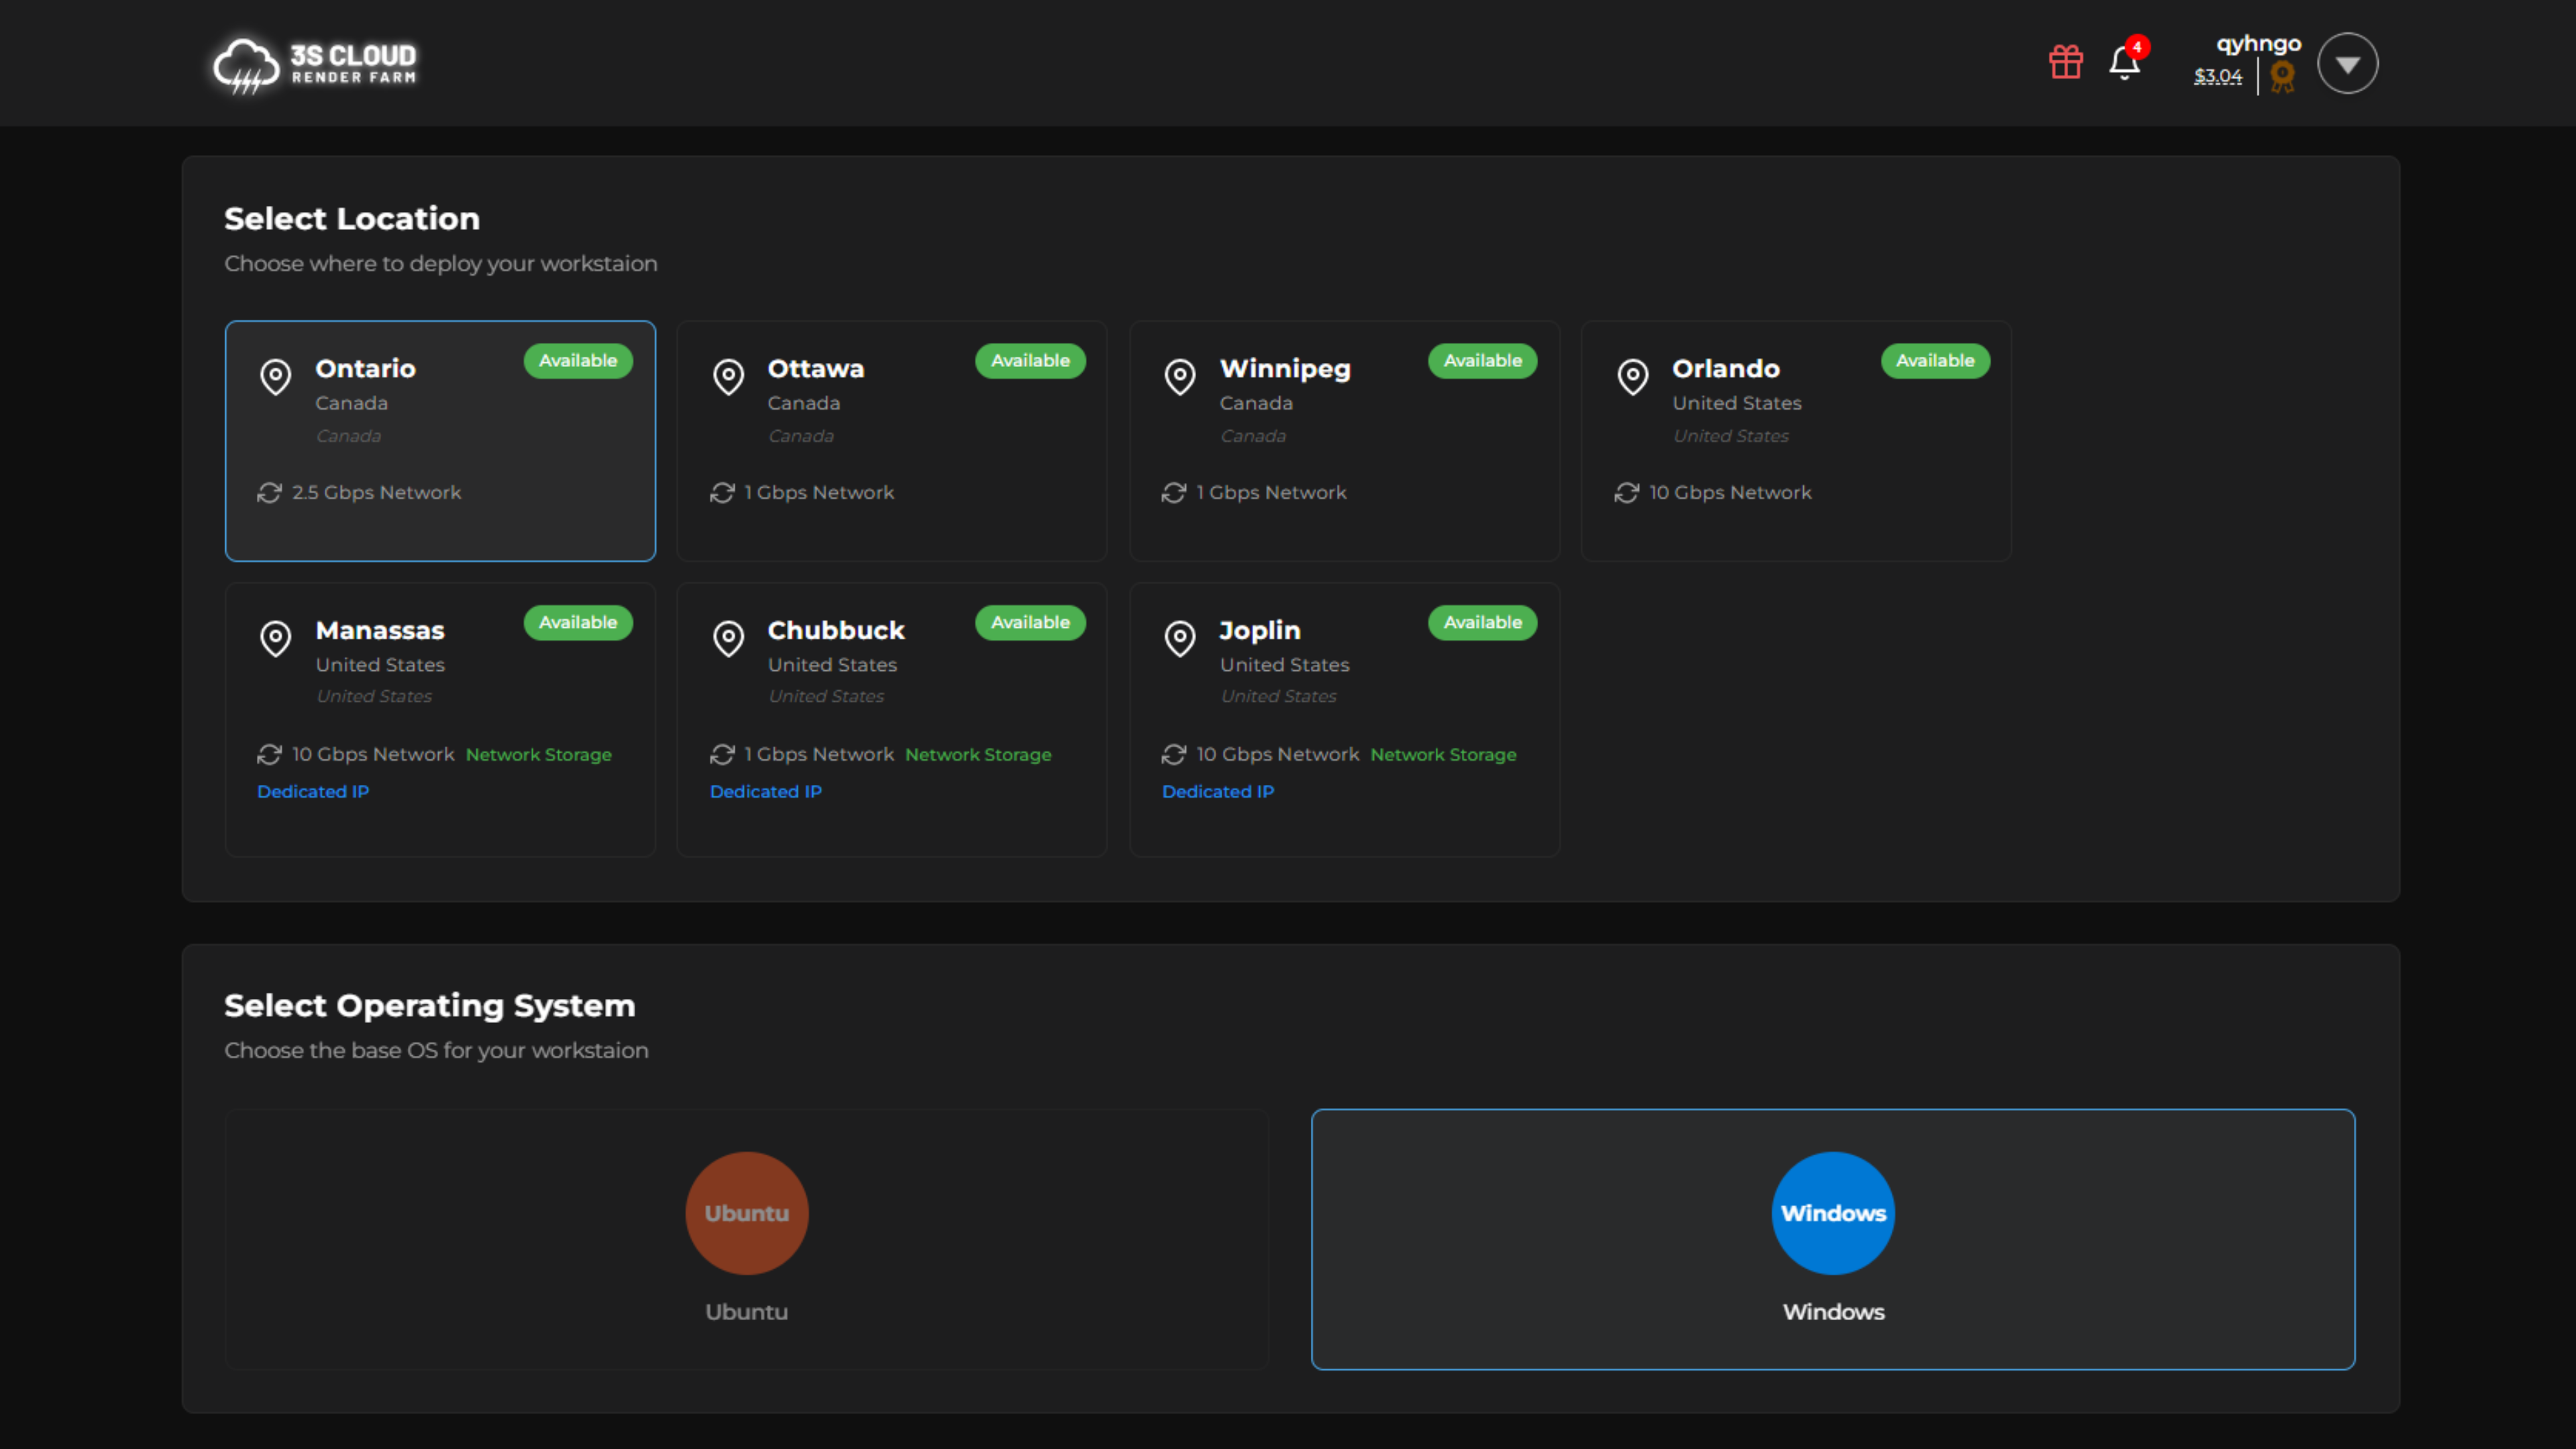Click the blue Windows circle logo
The height and width of the screenshot is (1449, 2576).
click(1832, 1212)
